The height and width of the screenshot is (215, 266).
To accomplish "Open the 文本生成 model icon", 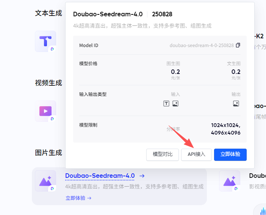I will 45,41.
